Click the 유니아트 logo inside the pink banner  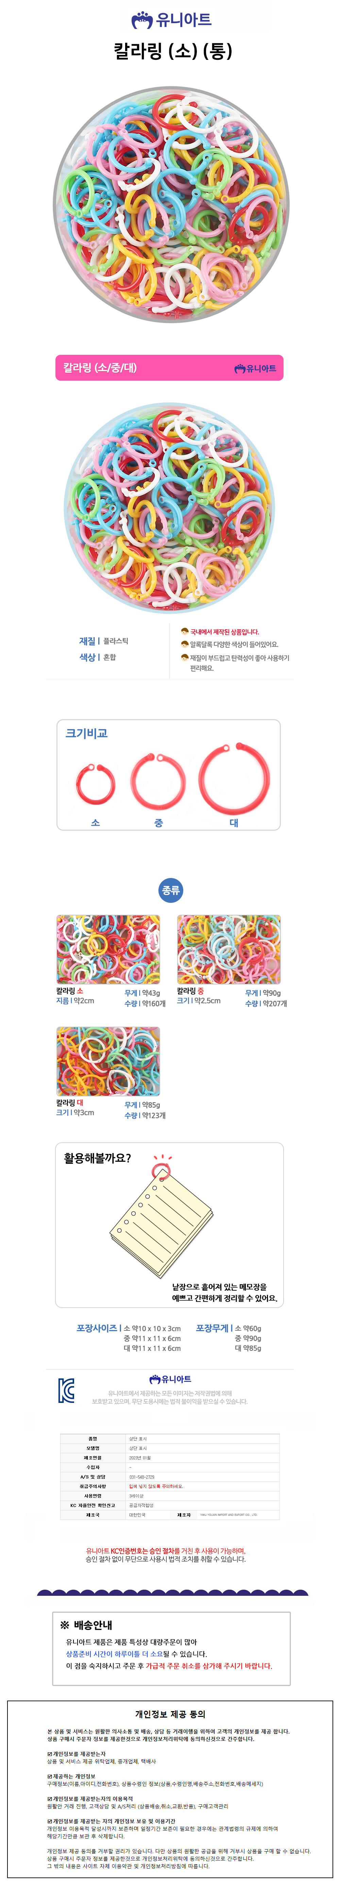[255, 368]
